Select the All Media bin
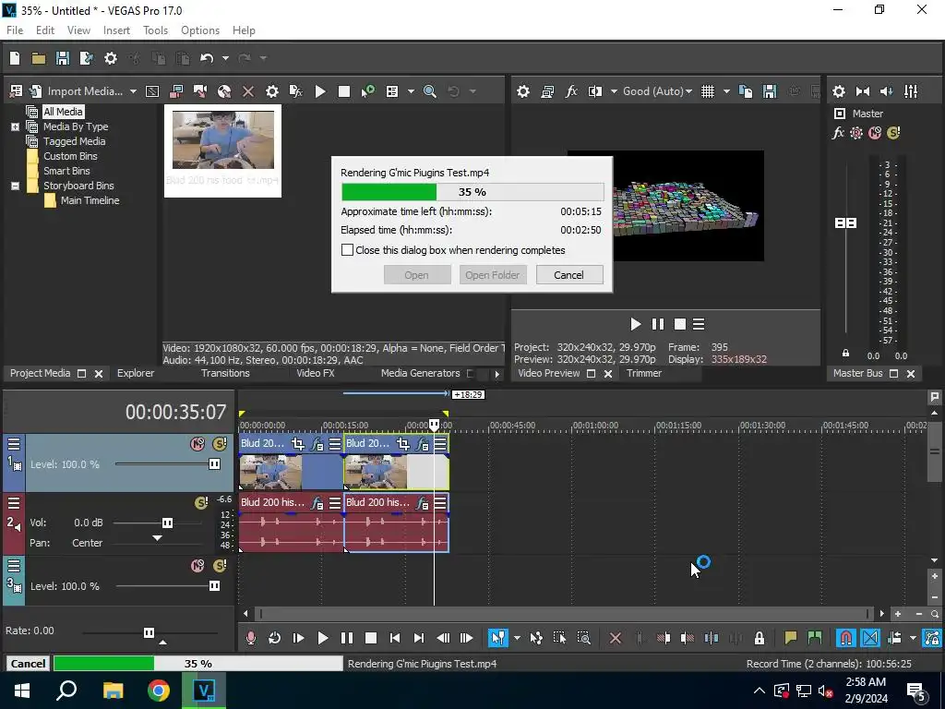 (63, 112)
